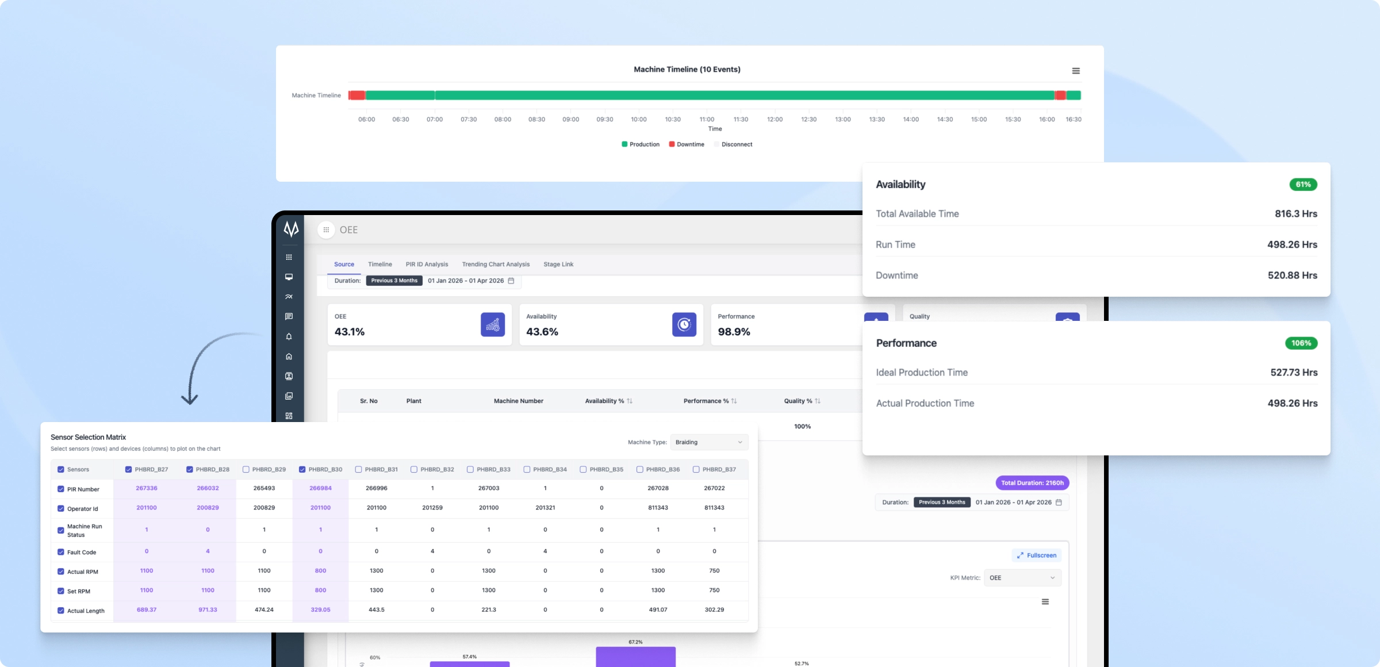The image size is (1380, 667).
Task: Click the Fullscreen button
Action: pyautogui.click(x=1036, y=555)
